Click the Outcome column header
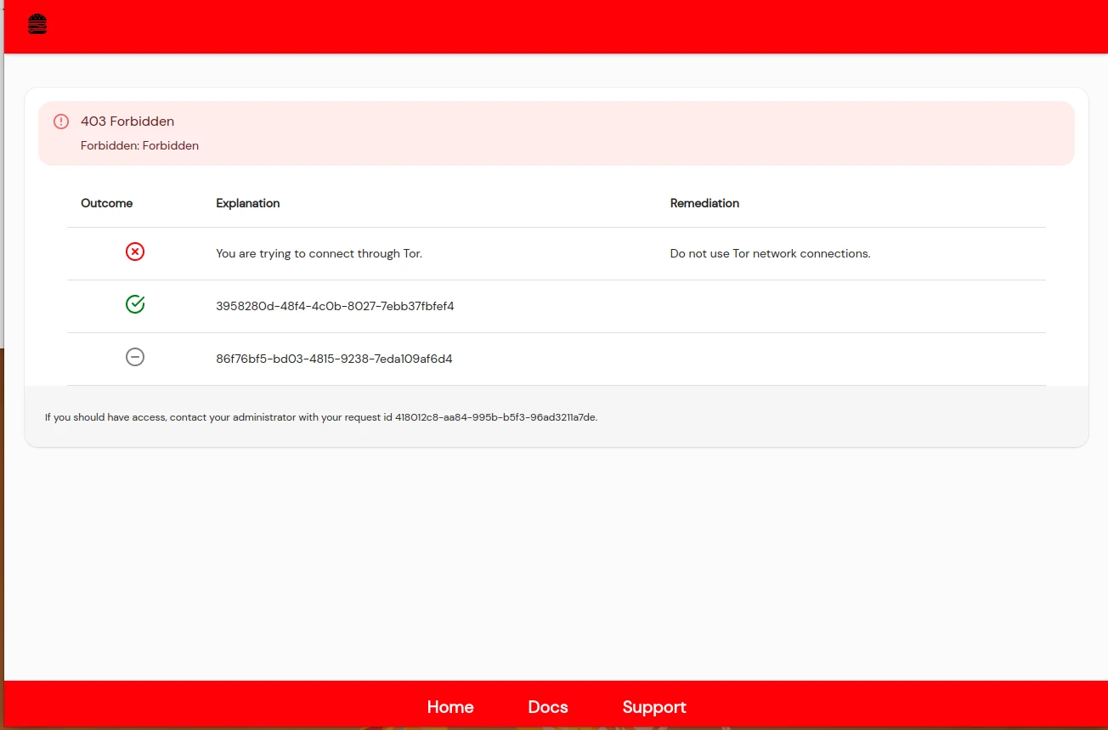 click(107, 203)
